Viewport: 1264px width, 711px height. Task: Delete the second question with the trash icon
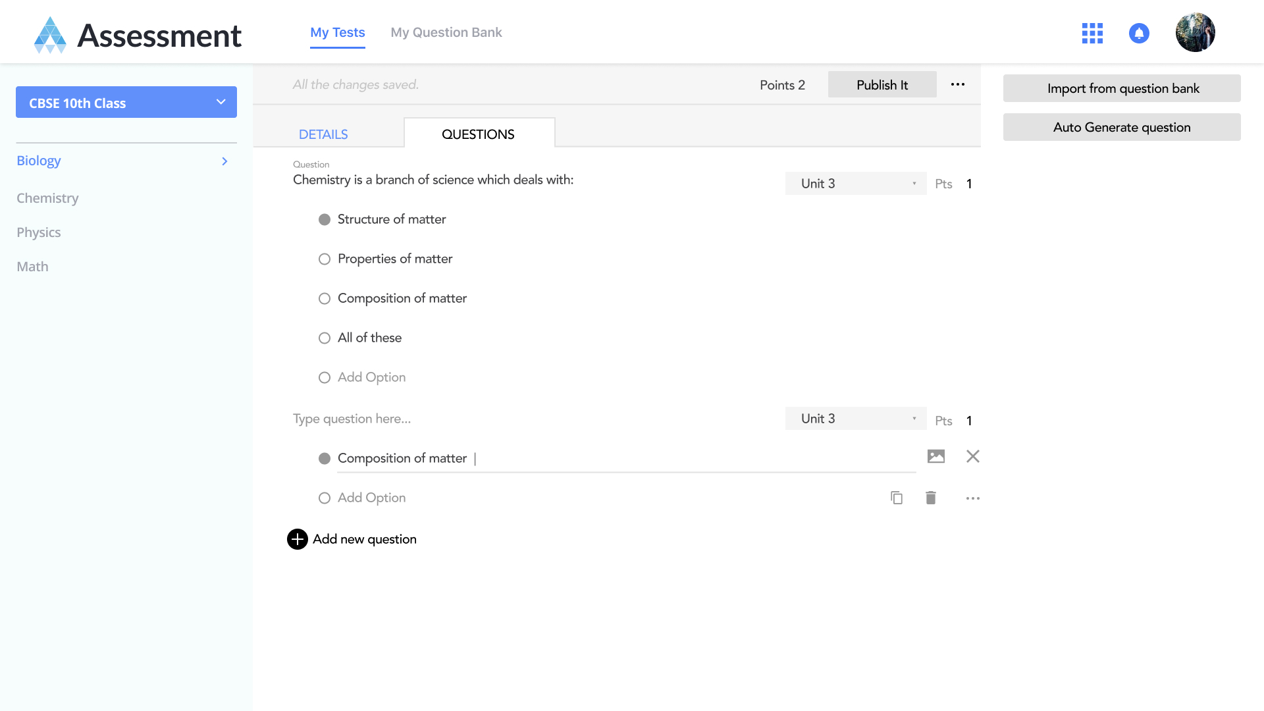(931, 498)
